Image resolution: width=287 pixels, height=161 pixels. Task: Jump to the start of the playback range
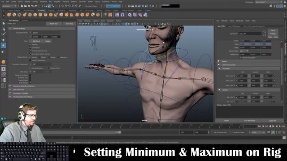click(x=260, y=126)
